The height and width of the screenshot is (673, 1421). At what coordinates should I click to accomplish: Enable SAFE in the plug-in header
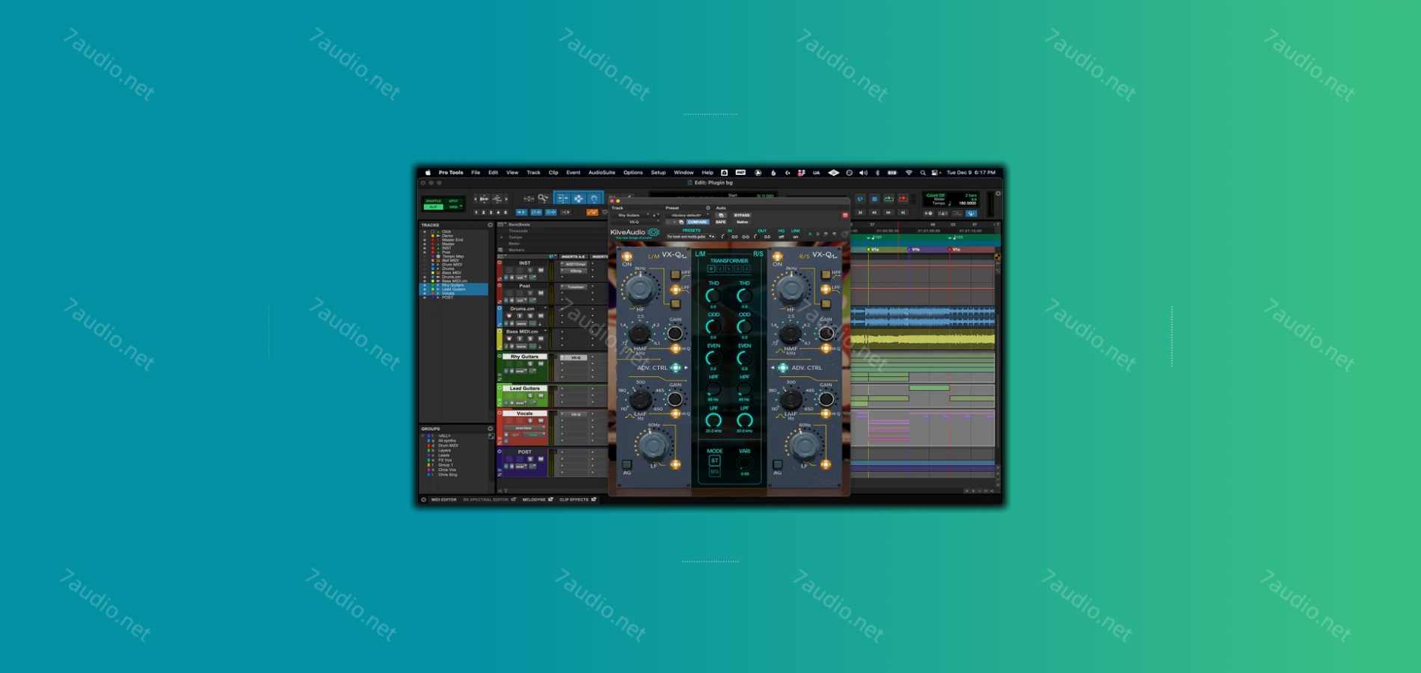click(721, 221)
